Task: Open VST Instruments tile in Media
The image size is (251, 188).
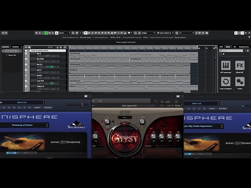Action: (x=226, y=65)
